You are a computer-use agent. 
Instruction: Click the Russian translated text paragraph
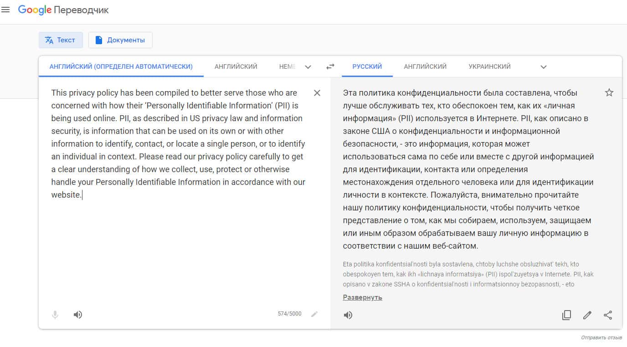(x=468, y=169)
